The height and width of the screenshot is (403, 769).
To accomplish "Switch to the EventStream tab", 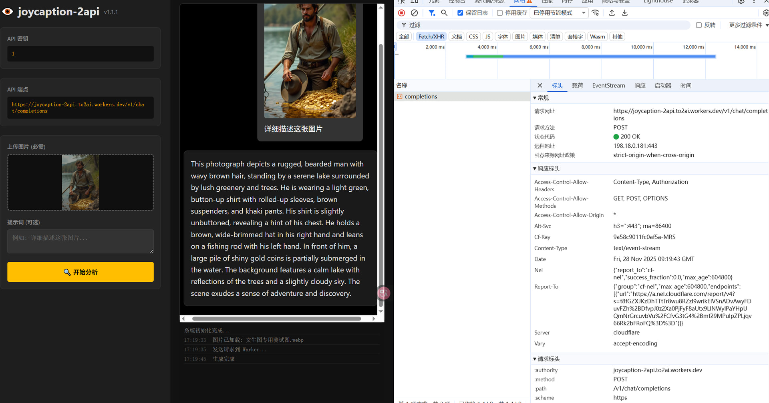I will coord(608,86).
